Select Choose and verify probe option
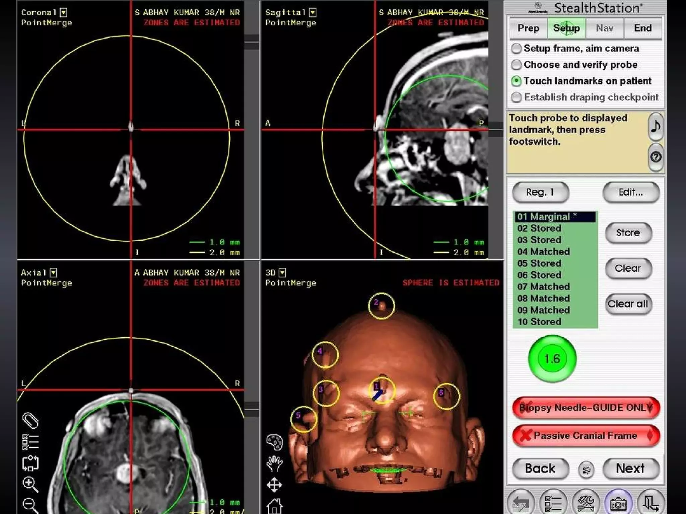The image size is (686, 514). 516,65
